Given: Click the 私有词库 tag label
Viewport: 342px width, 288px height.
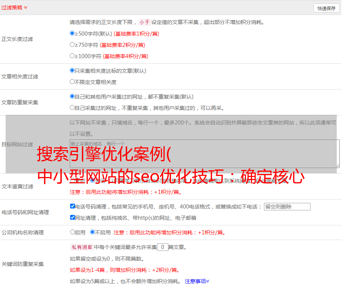Looking at the screenshot, I should 81,247.
